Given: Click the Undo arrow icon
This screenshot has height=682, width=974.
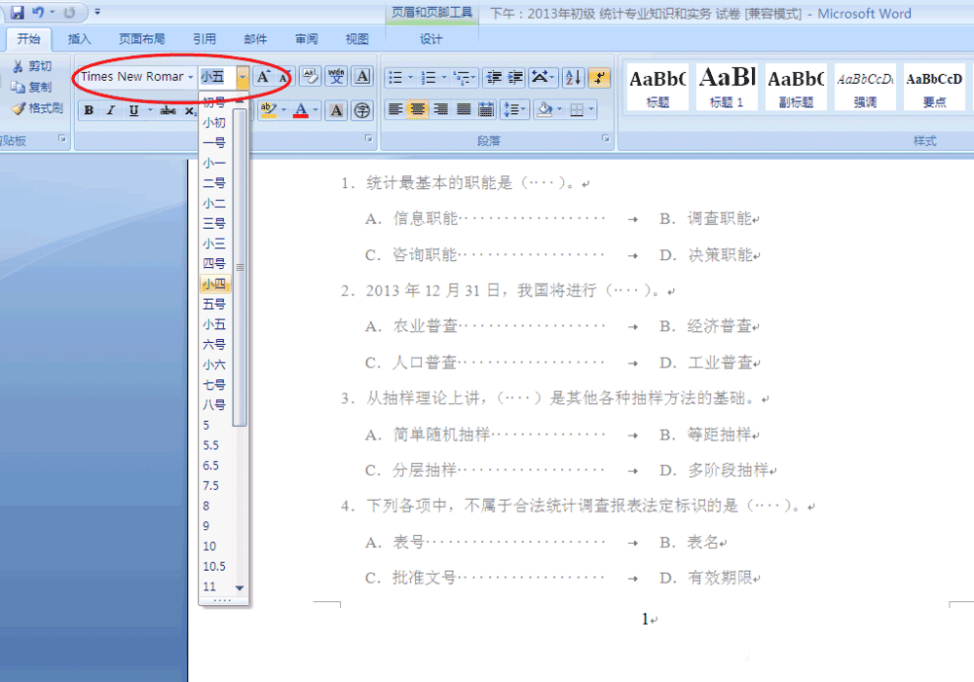Looking at the screenshot, I should pos(38,13).
